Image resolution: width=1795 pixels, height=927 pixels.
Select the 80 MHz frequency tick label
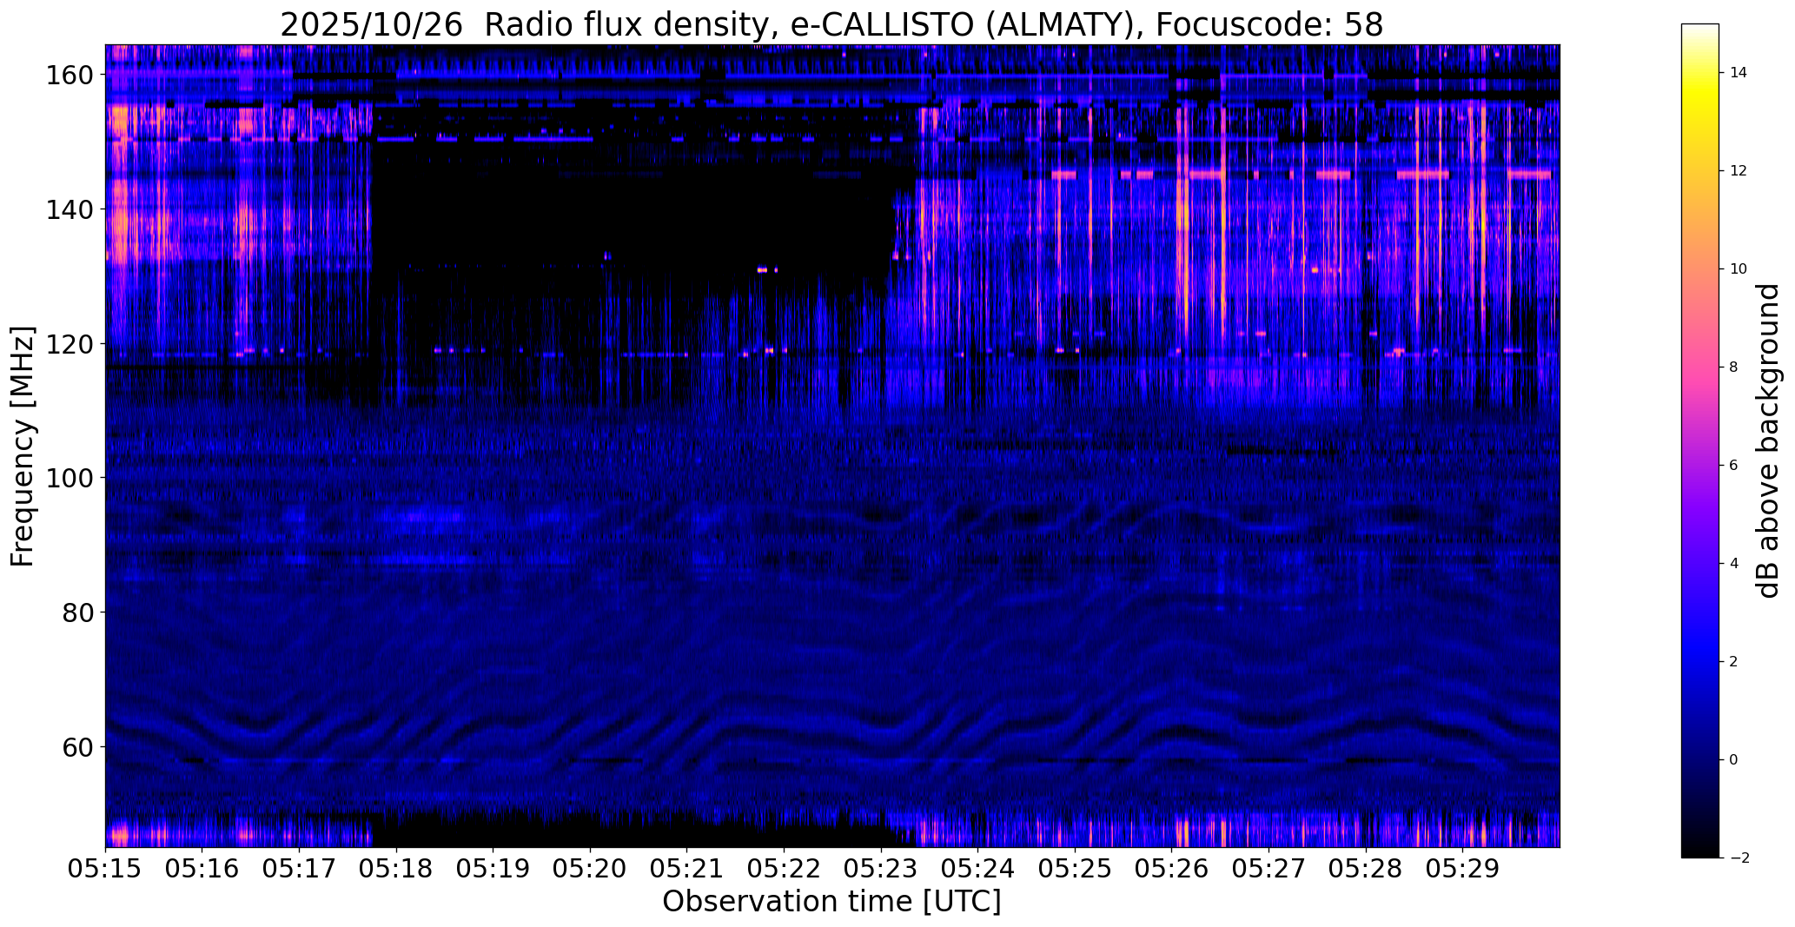(x=76, y=612)
